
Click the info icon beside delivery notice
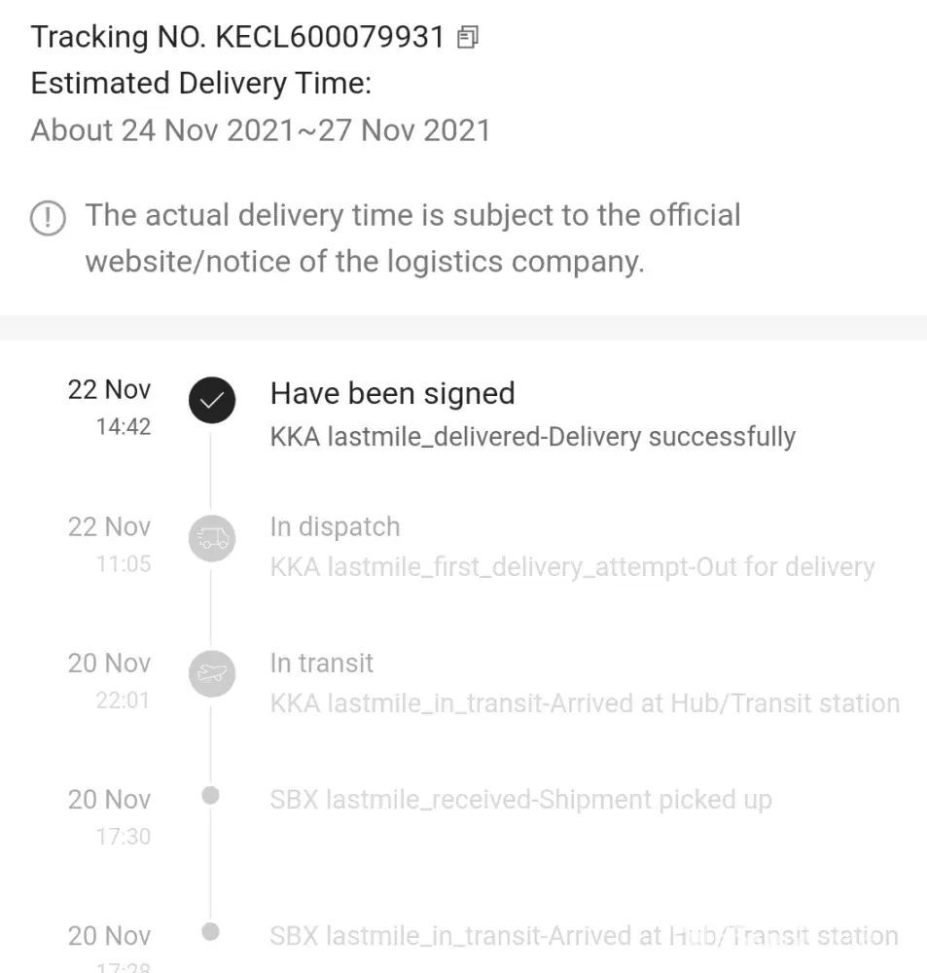48,217
